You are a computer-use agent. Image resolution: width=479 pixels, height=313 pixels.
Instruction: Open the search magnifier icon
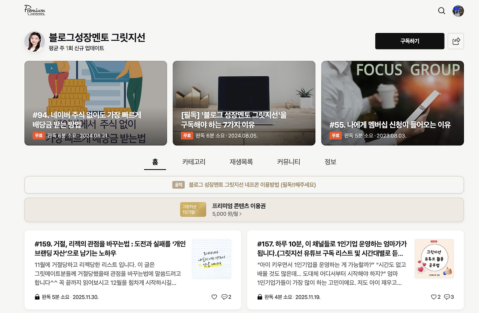point(442,11)
